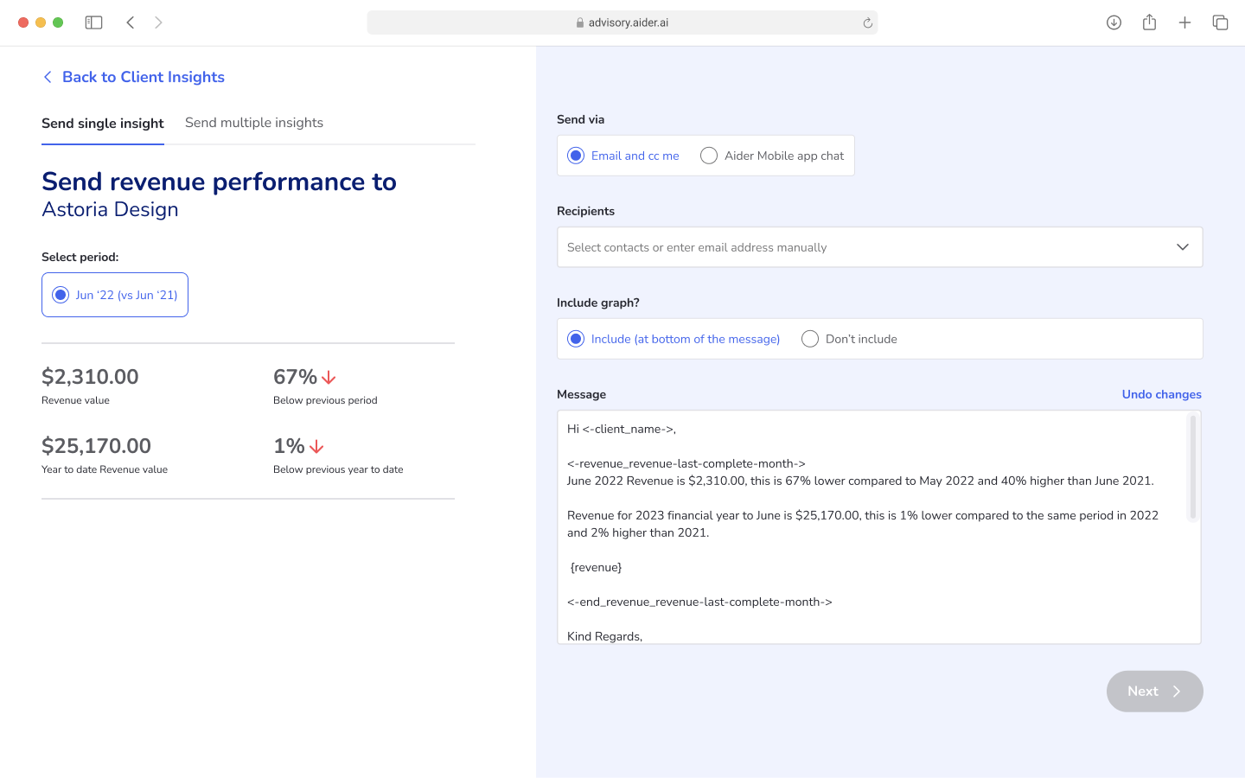The image size is (1245, 778).
Task: Click the message box scrollbar
Action: [1192, 468]
